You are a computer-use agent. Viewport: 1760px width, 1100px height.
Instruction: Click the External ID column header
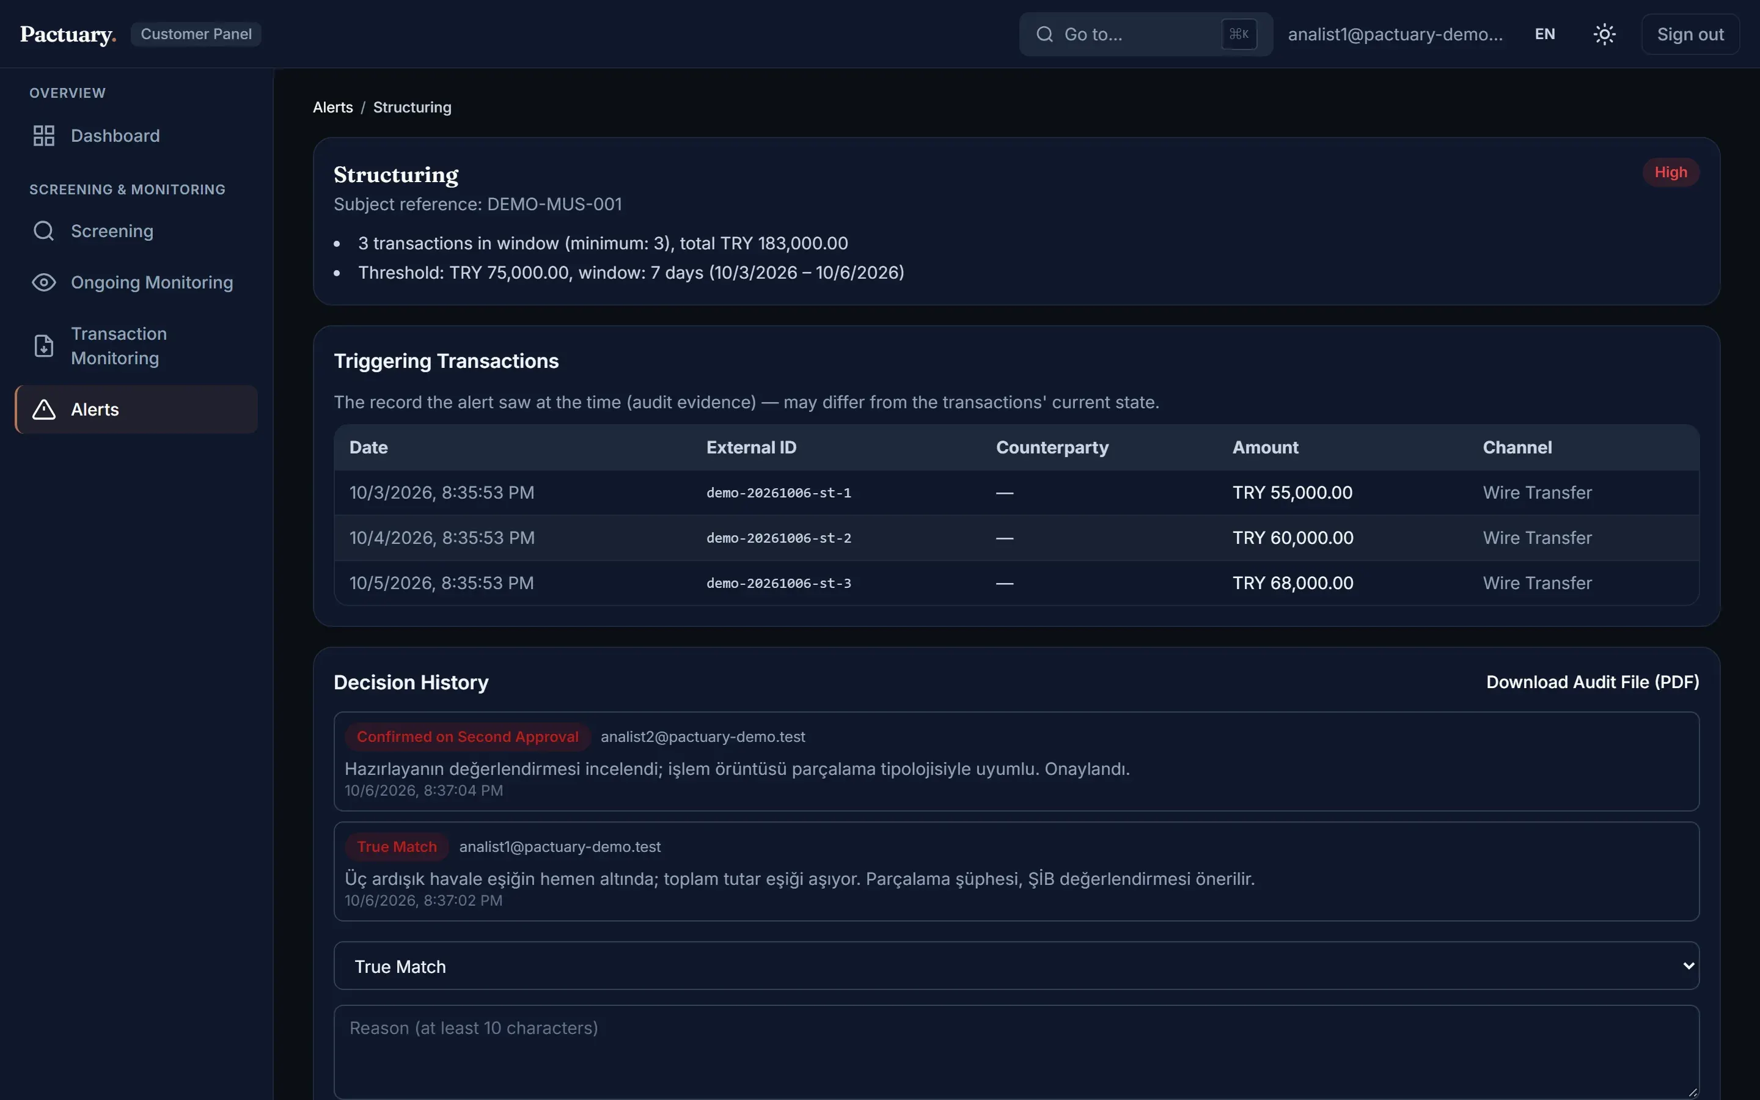coord(751,447)
